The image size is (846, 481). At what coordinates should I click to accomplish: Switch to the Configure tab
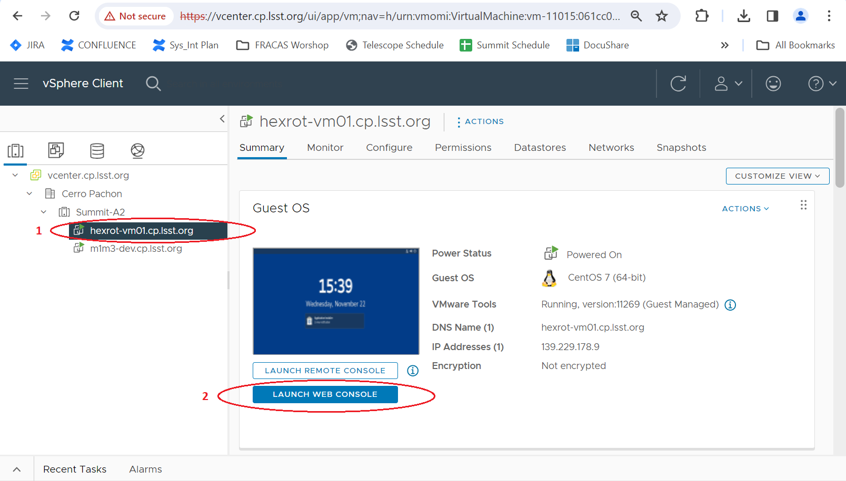tap(389, 148)
